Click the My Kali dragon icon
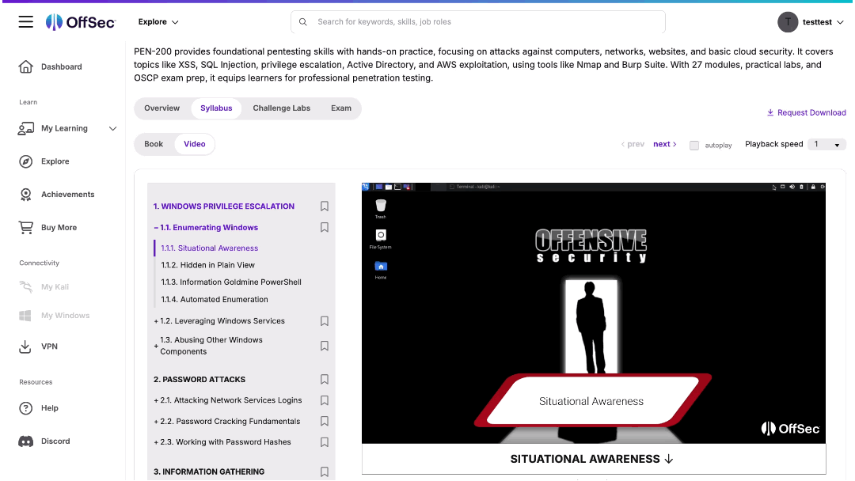The image size is (855, 481). click(x=25, y=286)
